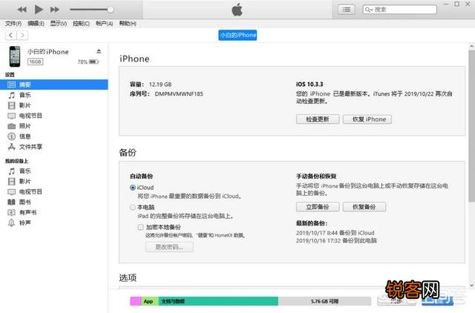
Task: Click the 恢复备份 button
Action: pos(364,207)
